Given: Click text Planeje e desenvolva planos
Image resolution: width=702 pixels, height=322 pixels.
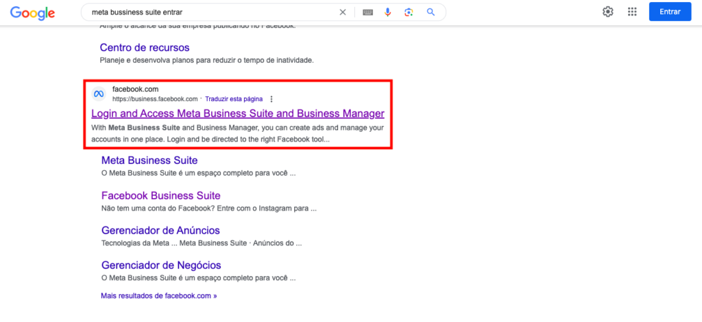Looking at the screenshot, I should tap(206, 60).
